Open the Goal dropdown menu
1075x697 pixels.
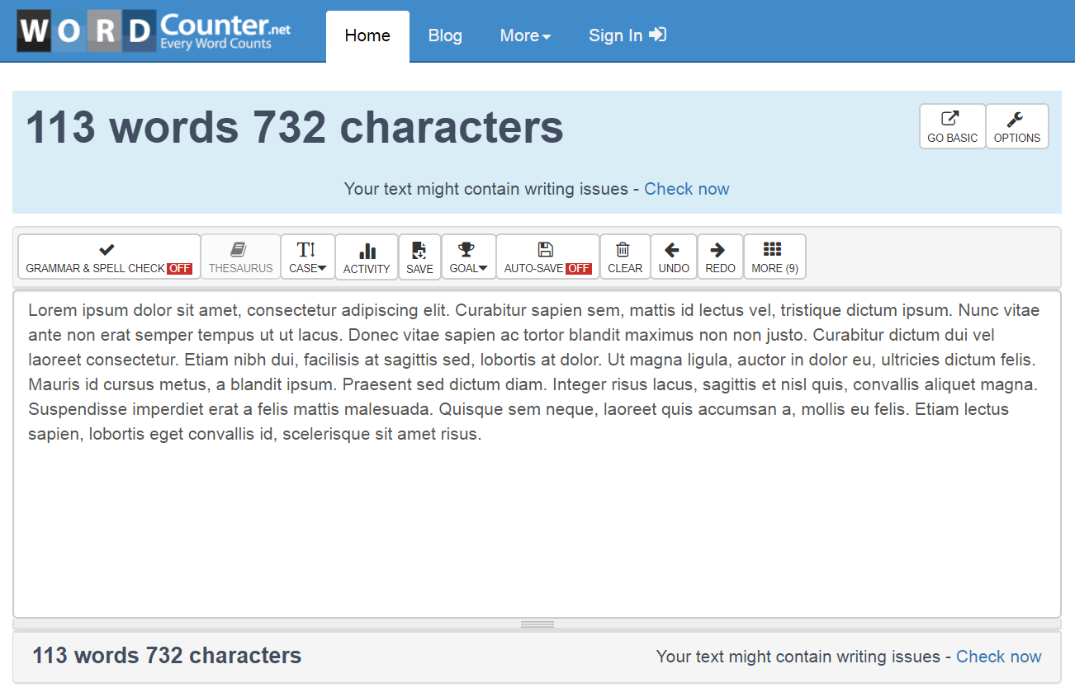tap(468, 257)
